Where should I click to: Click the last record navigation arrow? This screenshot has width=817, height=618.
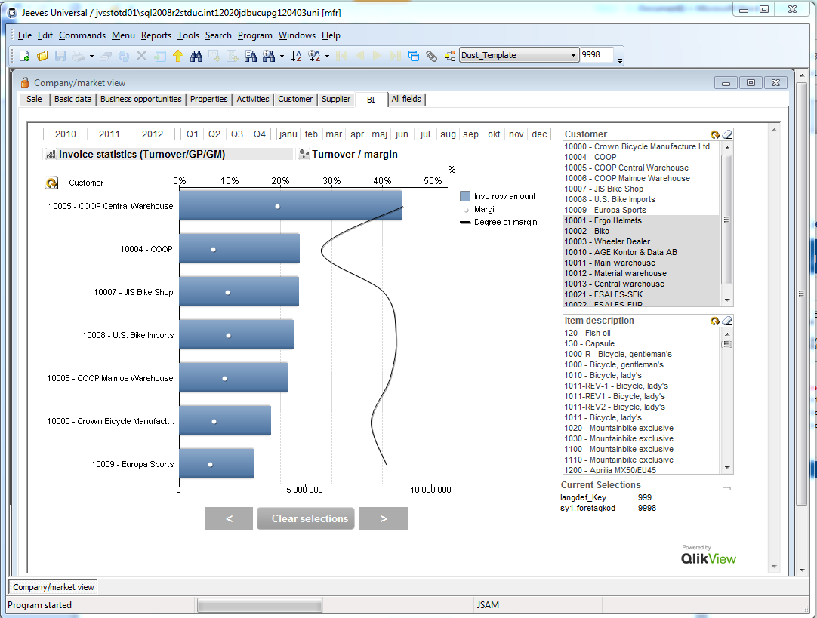396,56
